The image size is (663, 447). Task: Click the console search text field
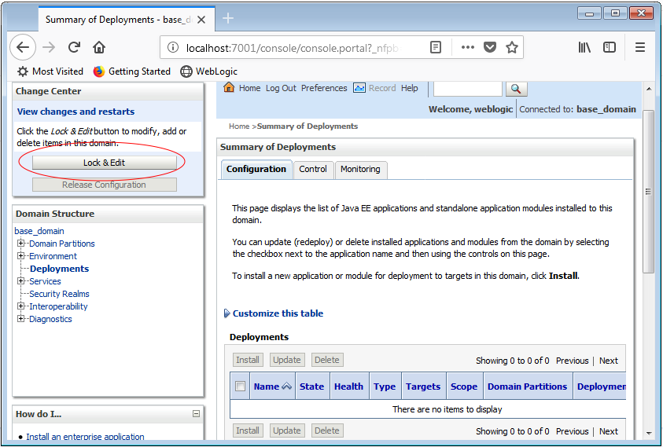468,89
